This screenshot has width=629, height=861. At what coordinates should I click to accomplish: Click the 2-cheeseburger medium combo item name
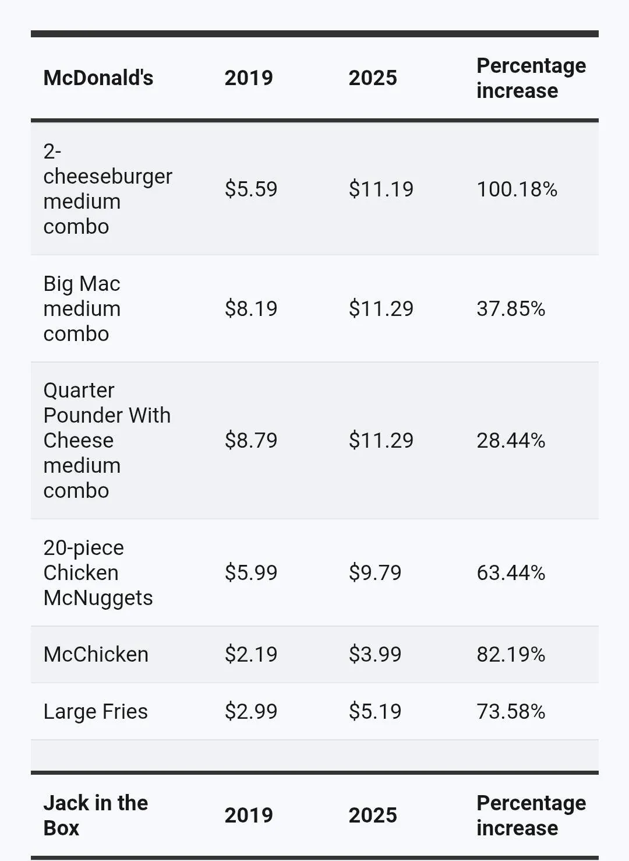pyautogui.click(x=107, y=189)
